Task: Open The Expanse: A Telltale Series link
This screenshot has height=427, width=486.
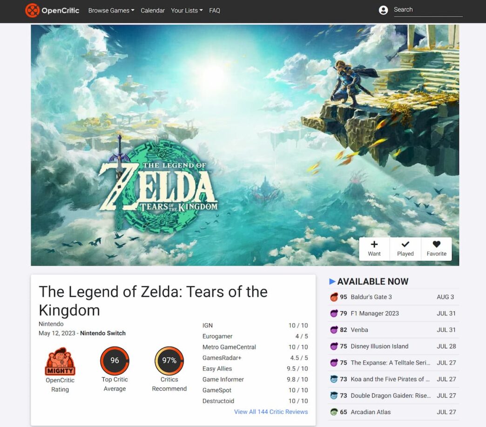Action: (390, 363)
